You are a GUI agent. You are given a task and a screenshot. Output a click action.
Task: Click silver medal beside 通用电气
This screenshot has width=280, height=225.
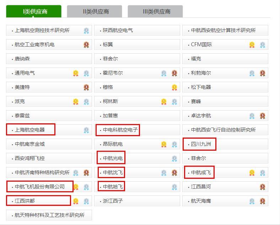(x=86, y=73)
